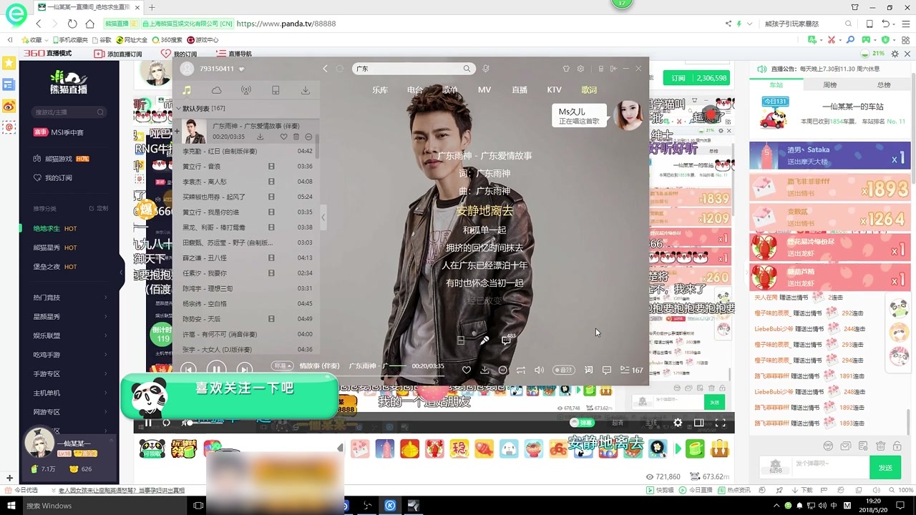916x515 pixels.
Task: Play 薛之谦 - 丑八怪 from playlist
Action: coord(247,258)
